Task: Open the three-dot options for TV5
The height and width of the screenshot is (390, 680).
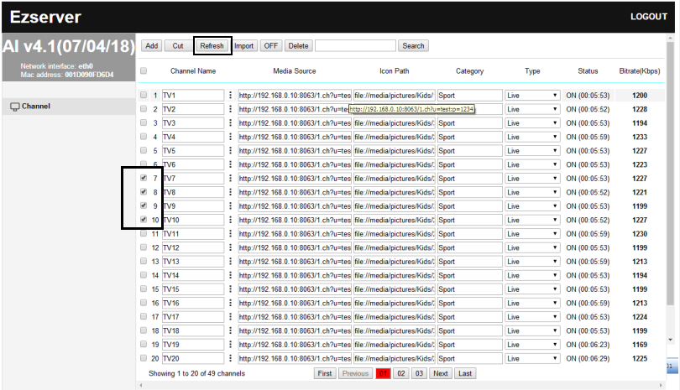Action: pos(231,151)
